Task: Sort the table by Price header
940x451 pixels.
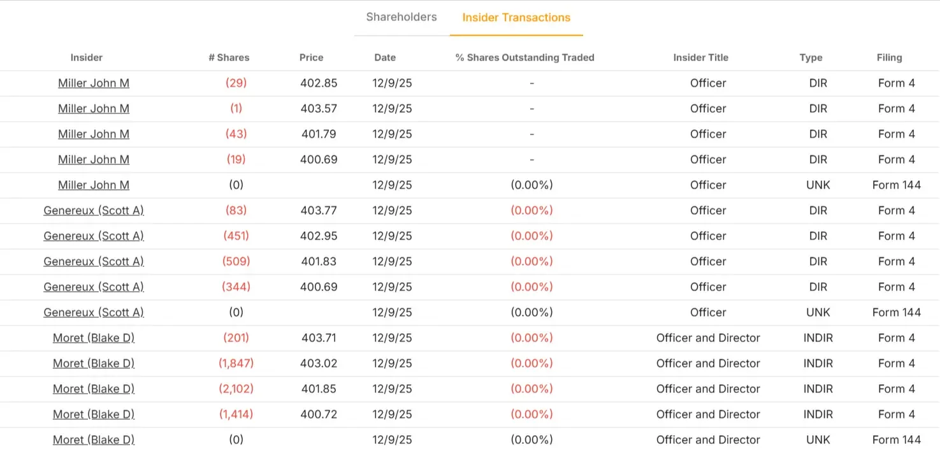Action: point(311,57)
